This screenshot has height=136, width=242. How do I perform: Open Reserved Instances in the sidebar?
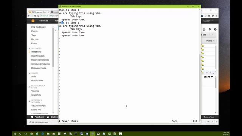pyautogui.click(x=40, y=60)
